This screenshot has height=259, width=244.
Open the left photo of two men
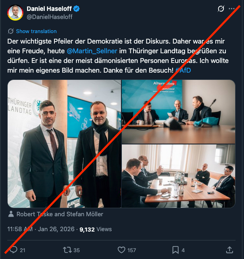click(64, 144)
